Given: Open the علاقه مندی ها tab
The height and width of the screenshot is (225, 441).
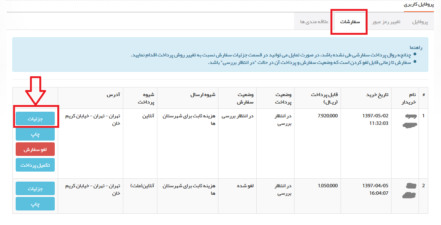Looking at the screenshot, I should point(314,22).
